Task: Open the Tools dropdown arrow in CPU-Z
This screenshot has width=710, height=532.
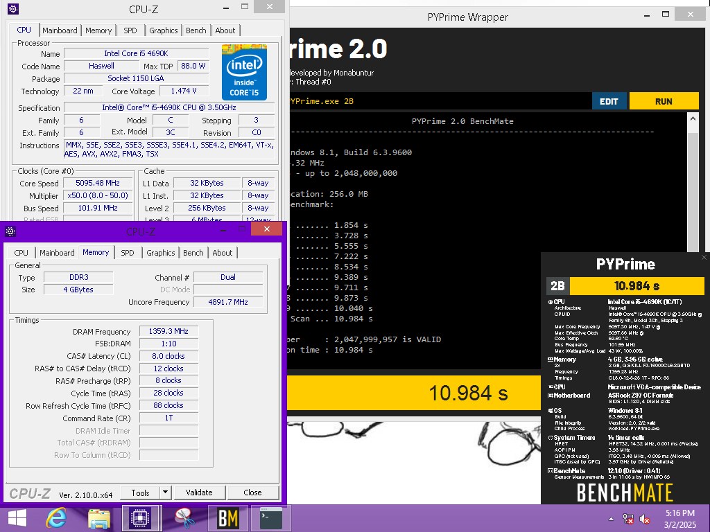Action: click(x=165, y=493)
